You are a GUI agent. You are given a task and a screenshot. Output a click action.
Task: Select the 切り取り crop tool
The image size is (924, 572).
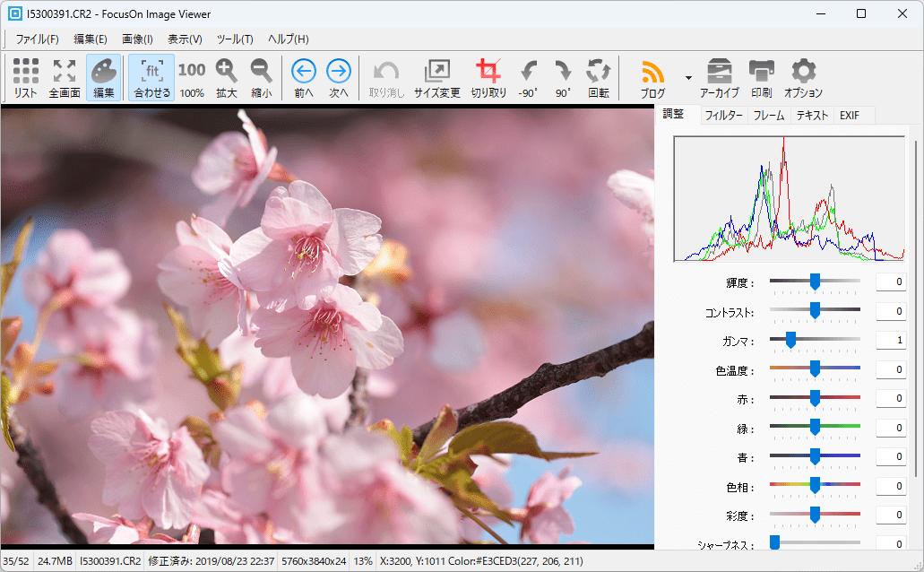488,78
